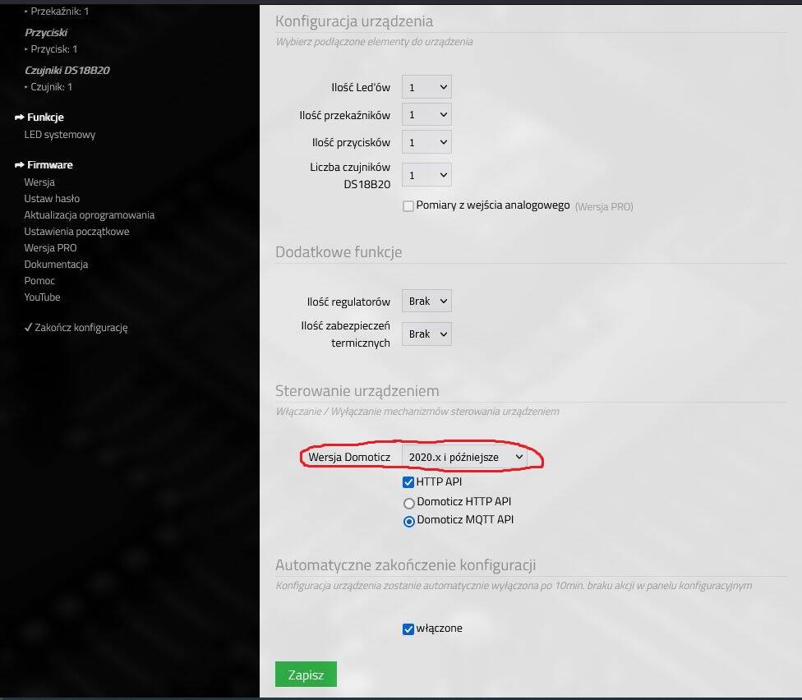Click the Przyciski heading in the sidebar
Viewport: 802px width, 700px height.
point(46,32)
